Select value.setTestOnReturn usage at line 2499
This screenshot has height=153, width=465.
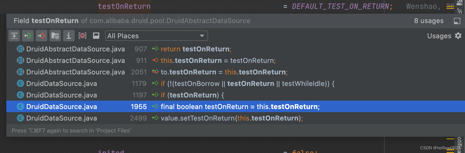[x=236, y=118]
